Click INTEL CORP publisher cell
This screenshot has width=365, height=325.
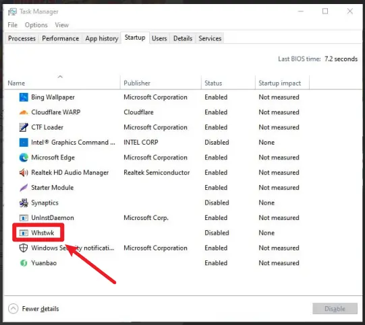tap(141, 142)
